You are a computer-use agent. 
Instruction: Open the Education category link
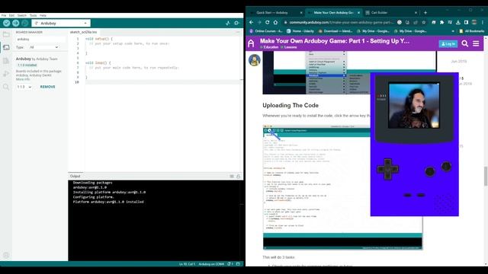click(269, 47)
